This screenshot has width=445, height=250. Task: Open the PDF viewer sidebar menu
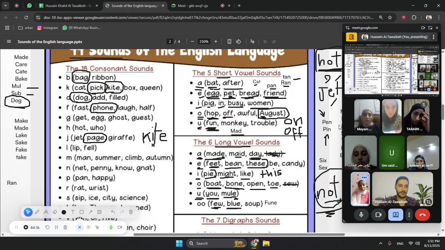[x=9, y=42]
